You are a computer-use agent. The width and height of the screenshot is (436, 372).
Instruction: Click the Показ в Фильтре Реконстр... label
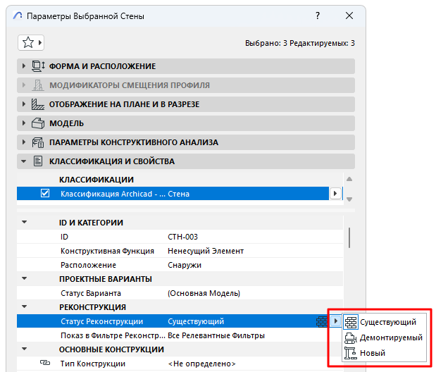[x=113, y=335]
